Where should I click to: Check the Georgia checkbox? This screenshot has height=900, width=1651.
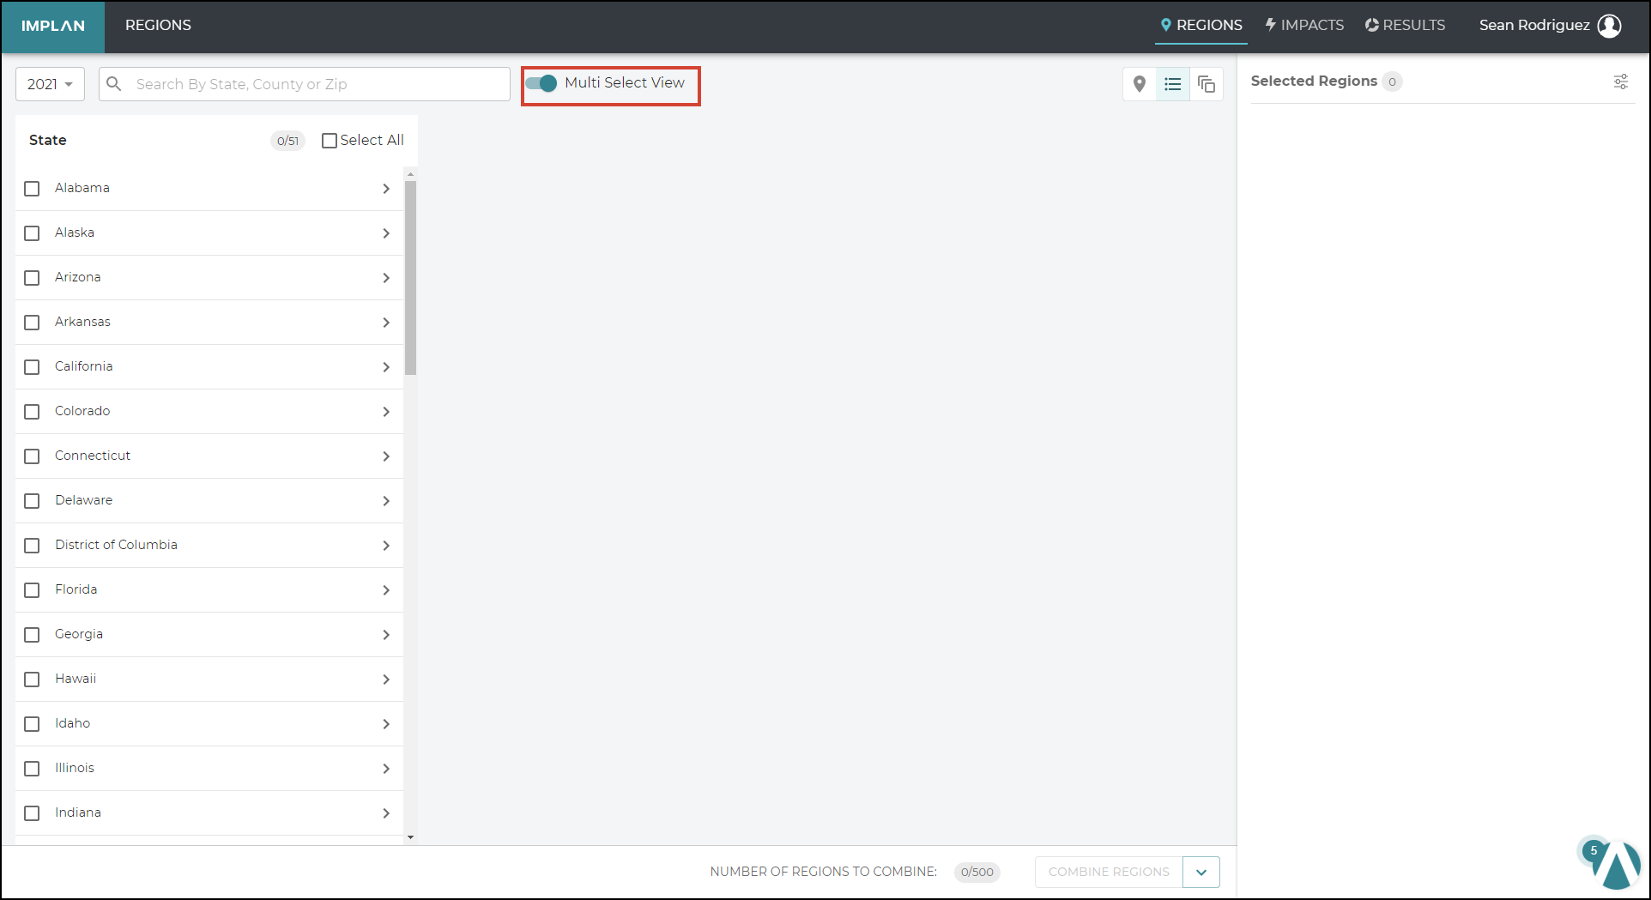(x=32, y=635)
